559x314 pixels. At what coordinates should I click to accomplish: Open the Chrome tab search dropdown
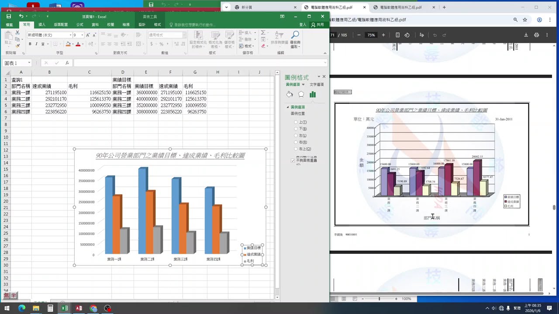point(226,7)
